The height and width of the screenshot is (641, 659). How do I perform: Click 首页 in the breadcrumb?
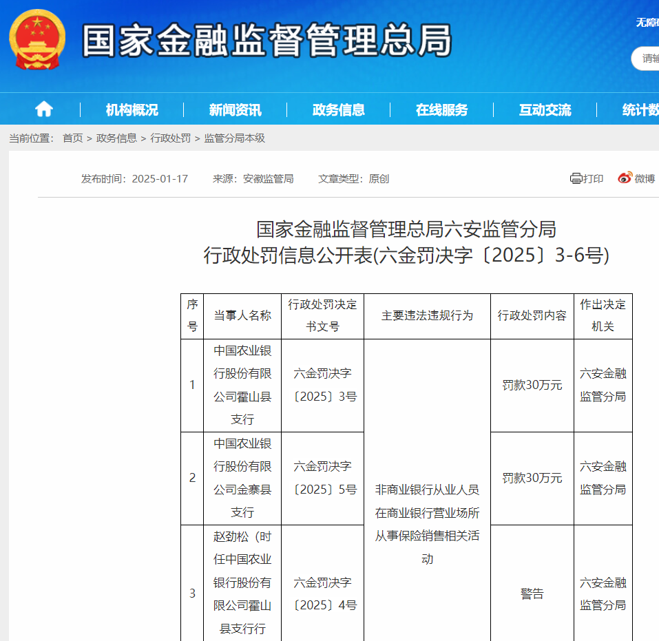pos(73,138)
